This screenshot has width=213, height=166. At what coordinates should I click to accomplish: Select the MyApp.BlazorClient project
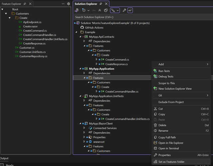tap(101, 124)
